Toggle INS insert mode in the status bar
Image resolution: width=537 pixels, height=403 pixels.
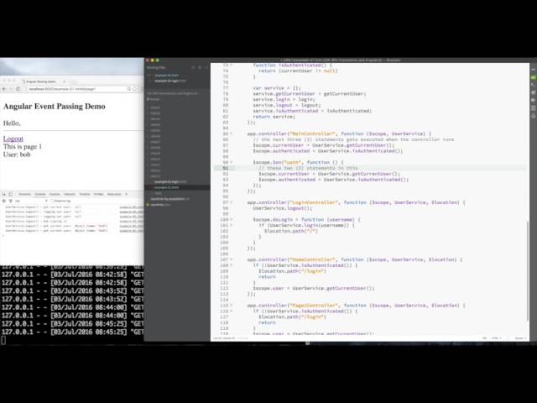point(485,338)
